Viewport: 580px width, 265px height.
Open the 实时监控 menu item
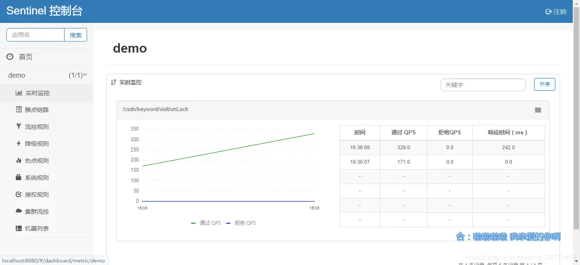tap(47, 93)
